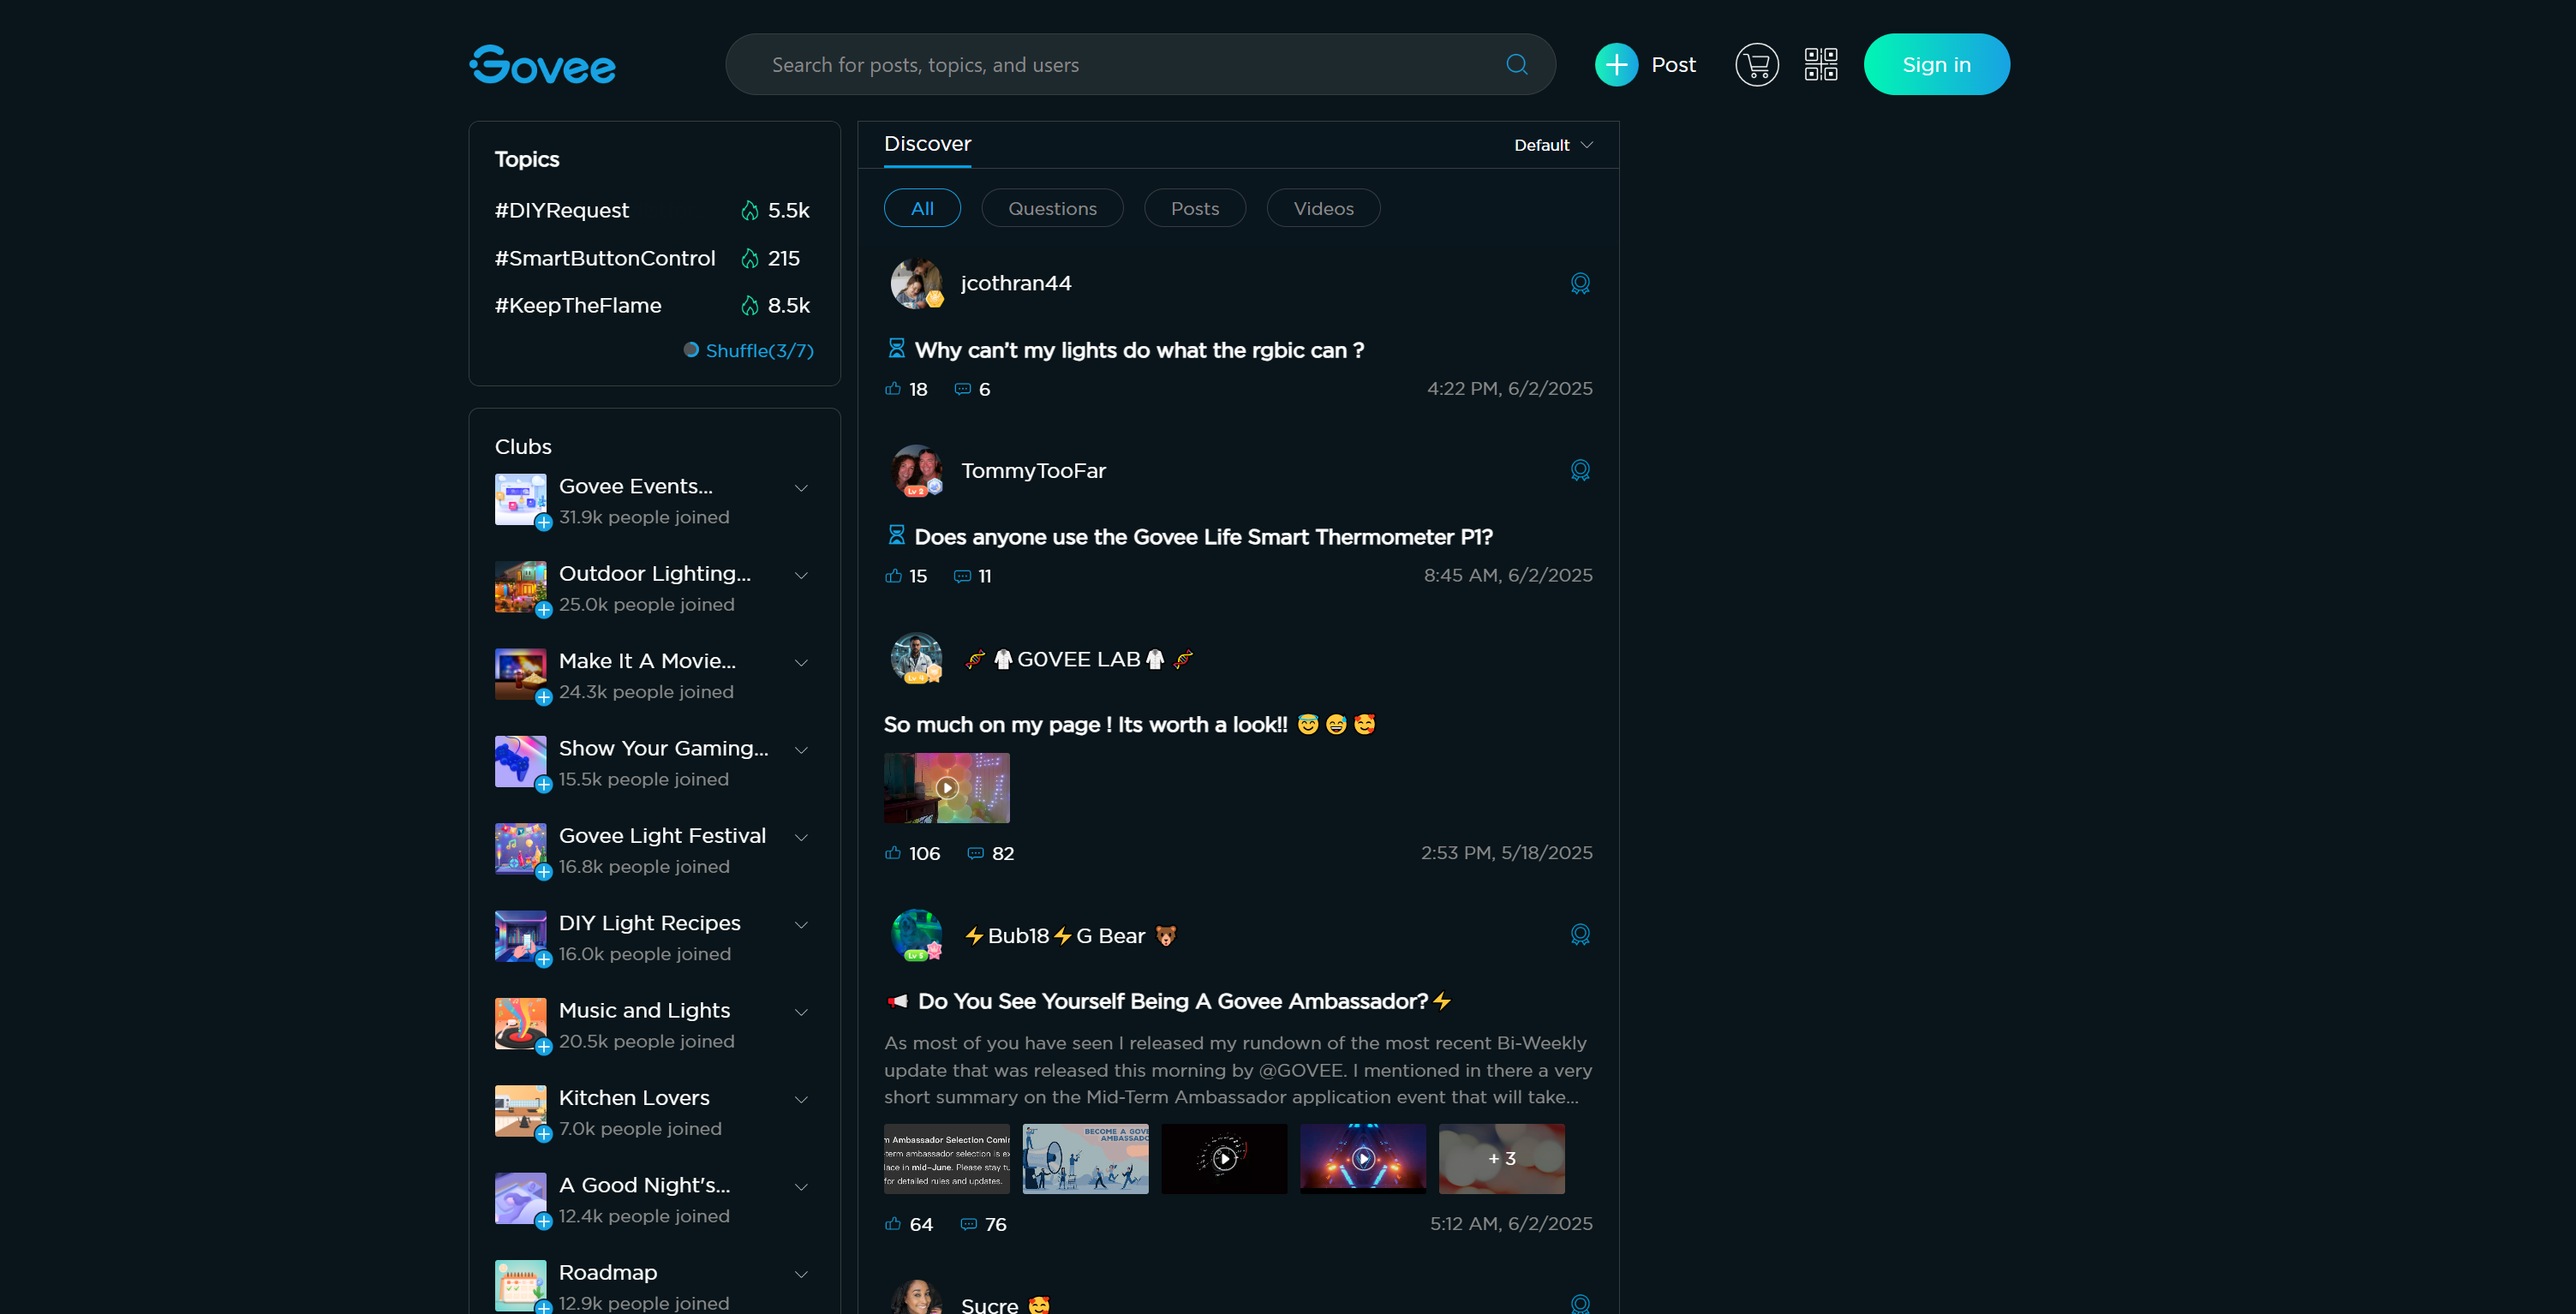
Task: Click GOVEE LAB's avatar
Action: 916,658
